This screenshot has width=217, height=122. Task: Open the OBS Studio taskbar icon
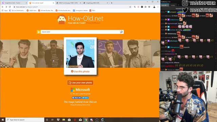pyautogui.click(x=97, y=120)
